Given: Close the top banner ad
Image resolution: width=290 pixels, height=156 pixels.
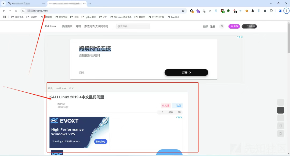Looking at the screenshot, I should tap(242, 37).
